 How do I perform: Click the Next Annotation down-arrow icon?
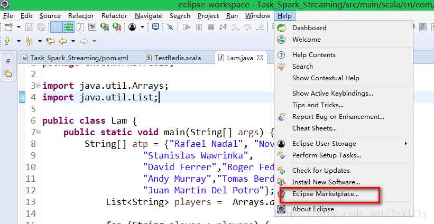pyautogui.click(x=8, y=41)
